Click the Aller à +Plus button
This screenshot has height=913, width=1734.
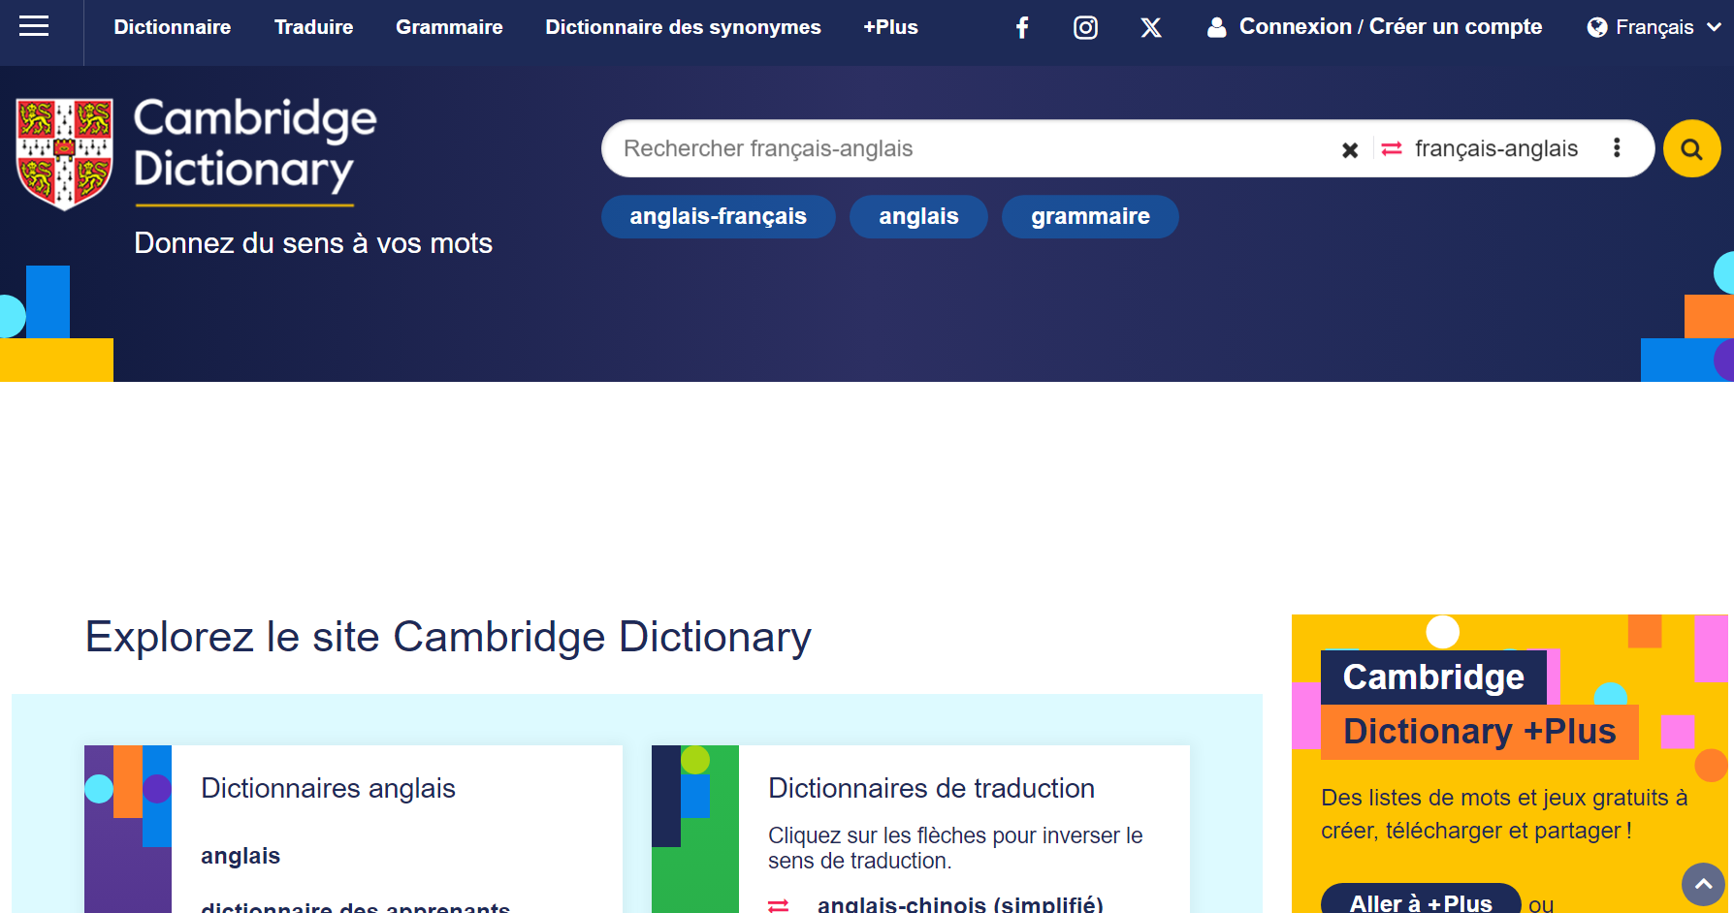click(x=1421, y=899)
